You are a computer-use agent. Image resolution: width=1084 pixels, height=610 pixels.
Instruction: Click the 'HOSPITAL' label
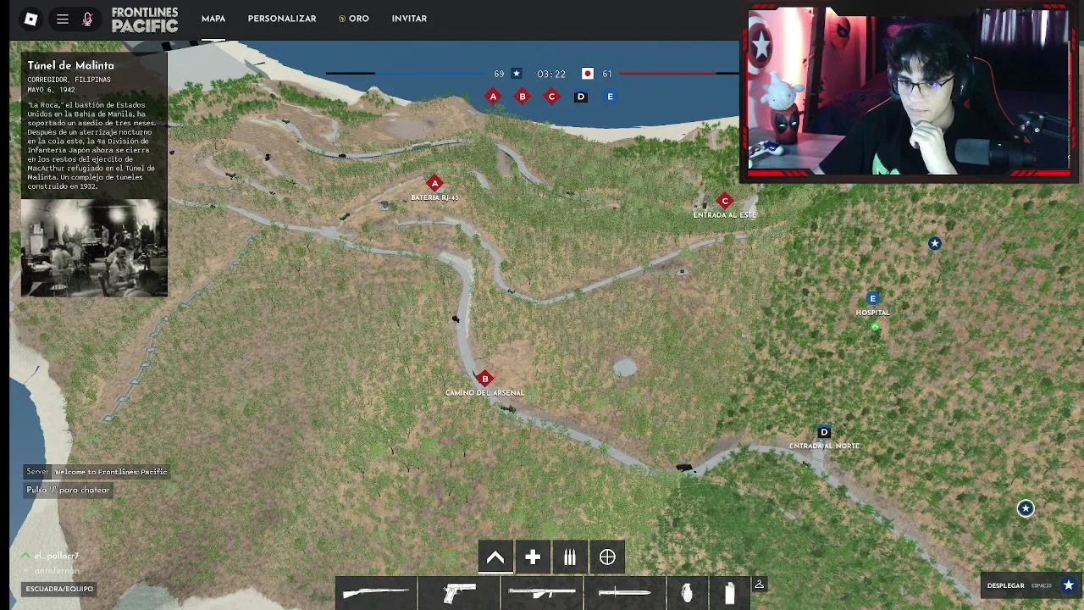(x=872, y=313)
